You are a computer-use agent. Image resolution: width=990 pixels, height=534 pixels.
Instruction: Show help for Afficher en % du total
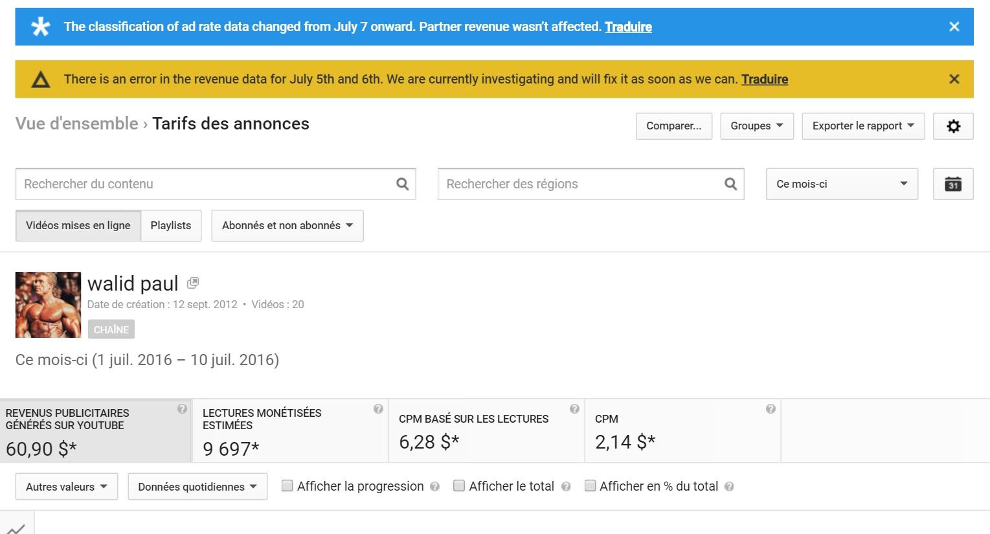(729, 487)
